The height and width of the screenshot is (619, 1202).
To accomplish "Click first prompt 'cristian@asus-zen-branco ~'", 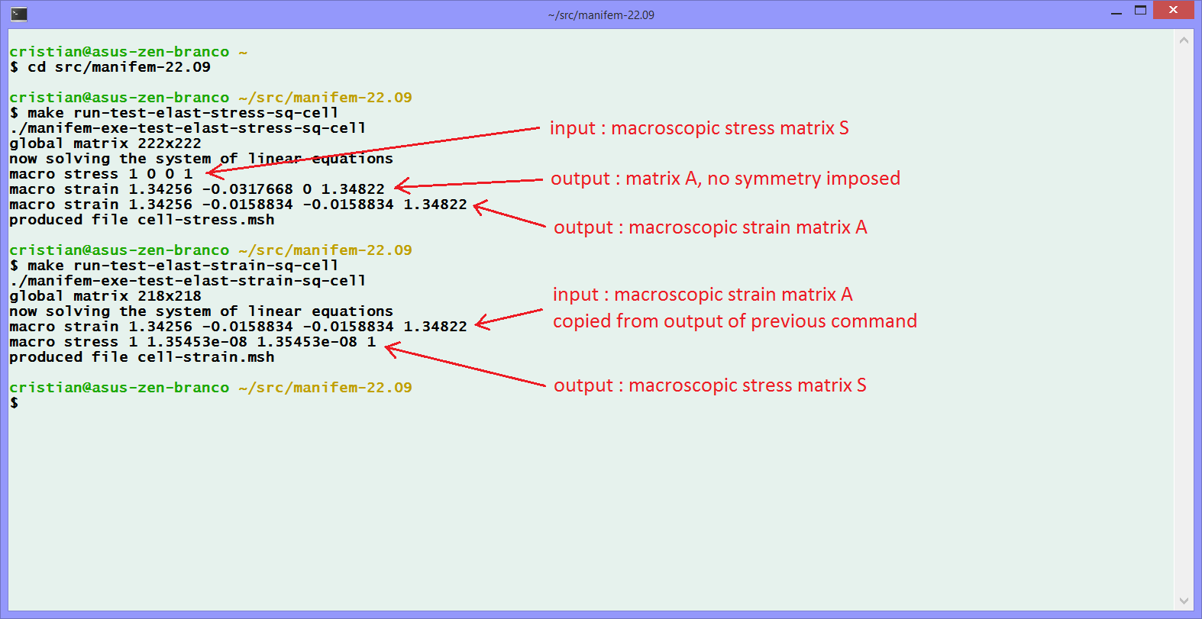I will pyautogui.click(x=128, y=52).
